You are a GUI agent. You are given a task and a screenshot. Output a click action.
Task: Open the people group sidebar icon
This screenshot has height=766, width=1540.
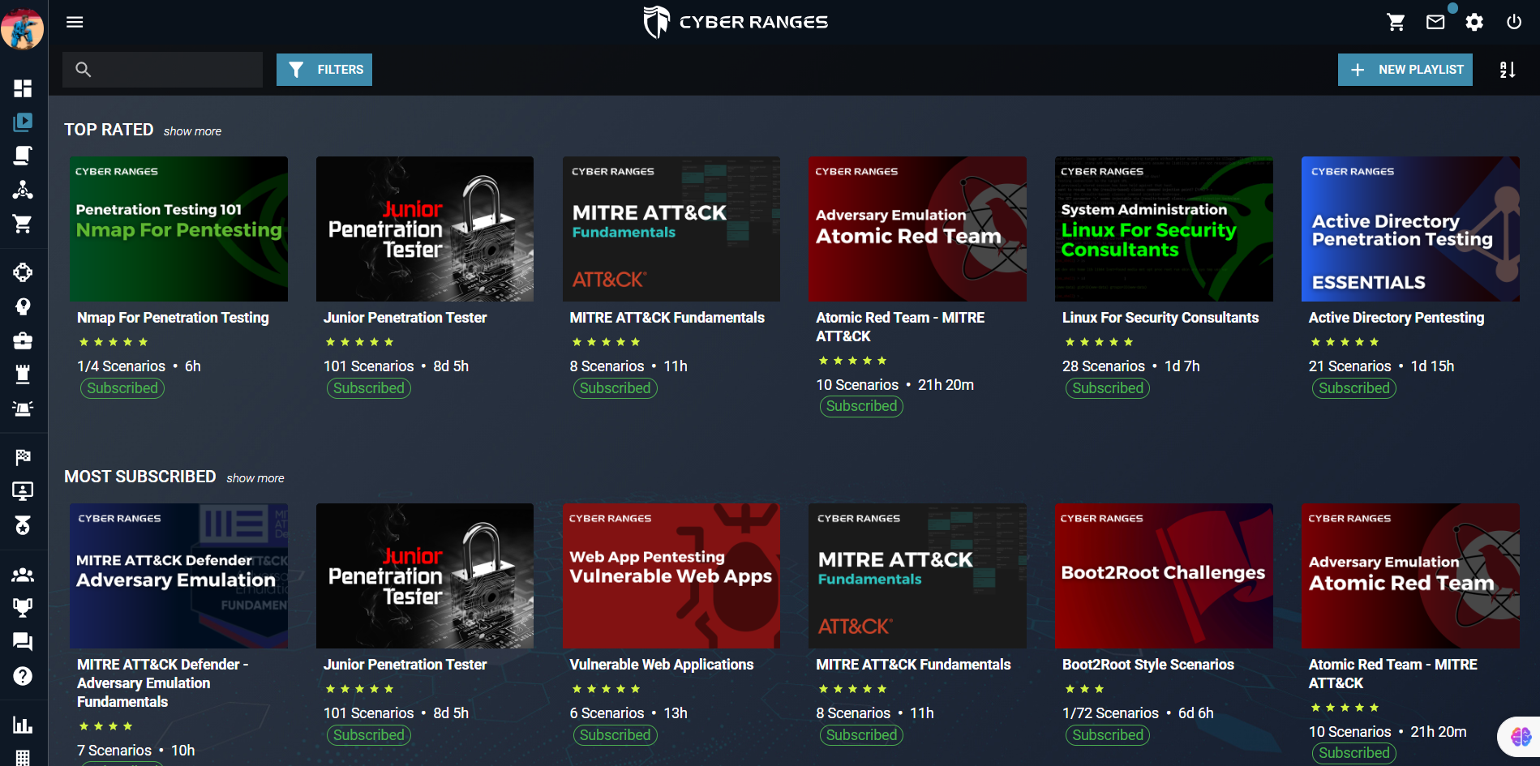[23, 575]
